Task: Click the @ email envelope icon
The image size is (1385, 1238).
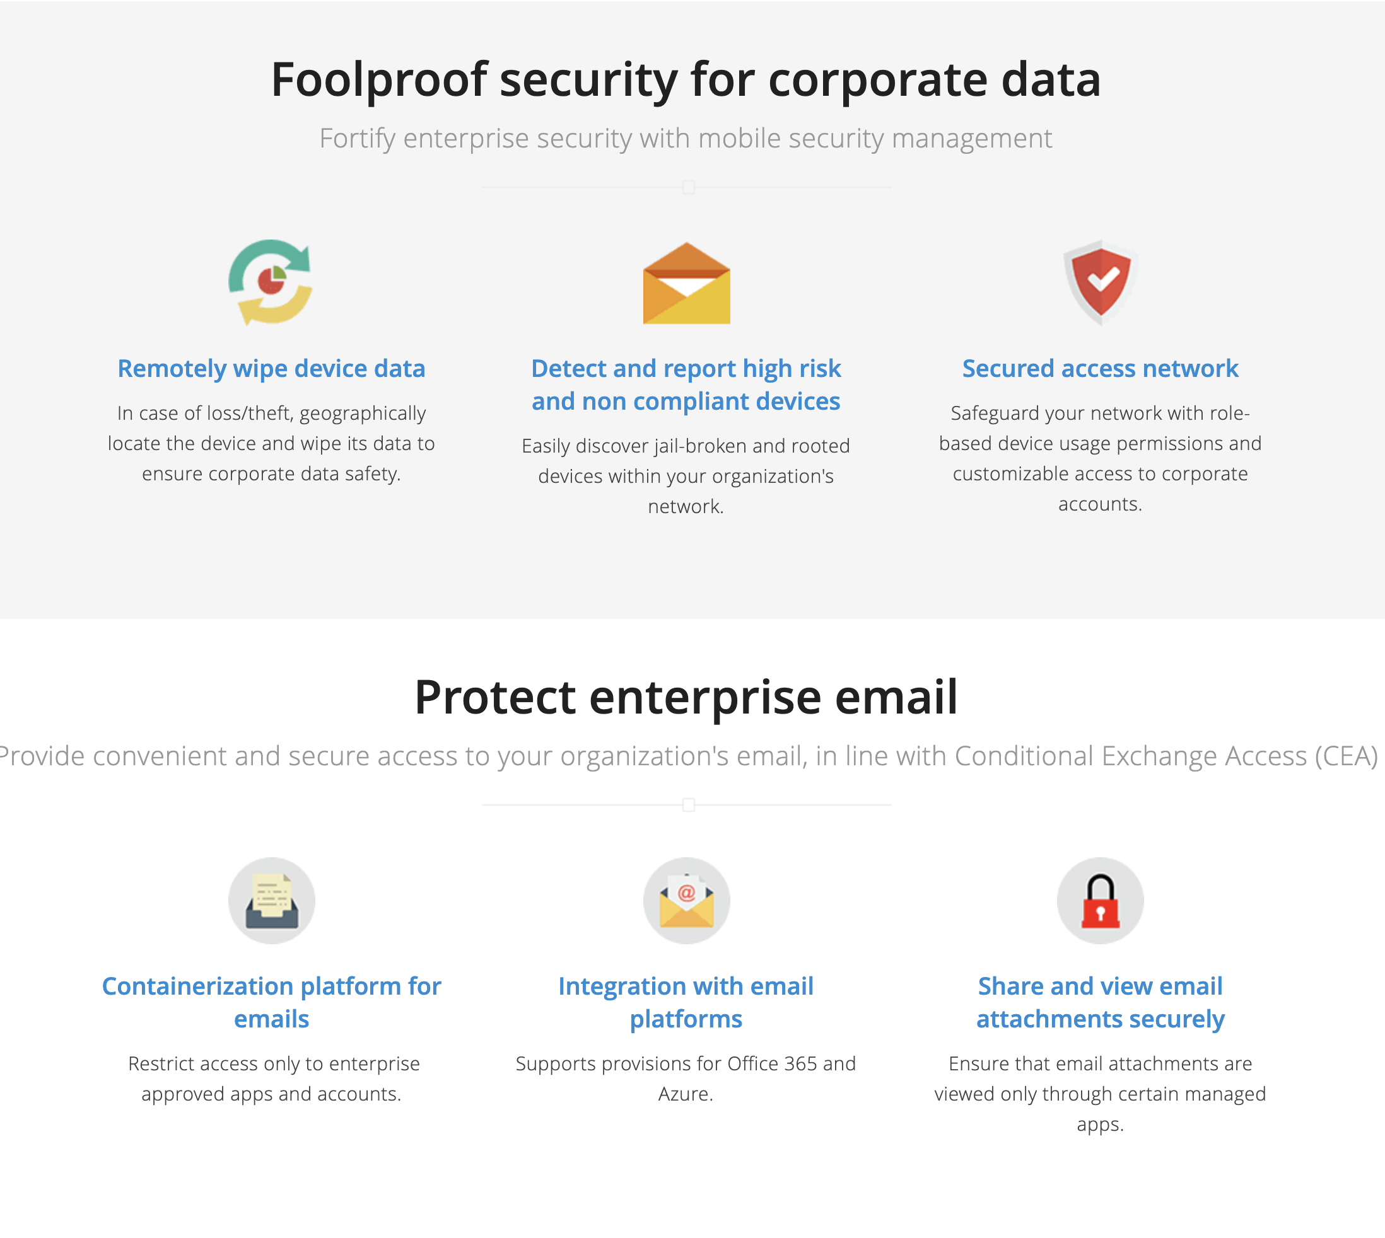Action: (686, 901)
